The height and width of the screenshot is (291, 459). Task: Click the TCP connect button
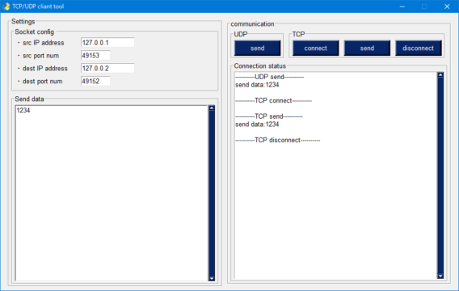(x=315, y=48)
